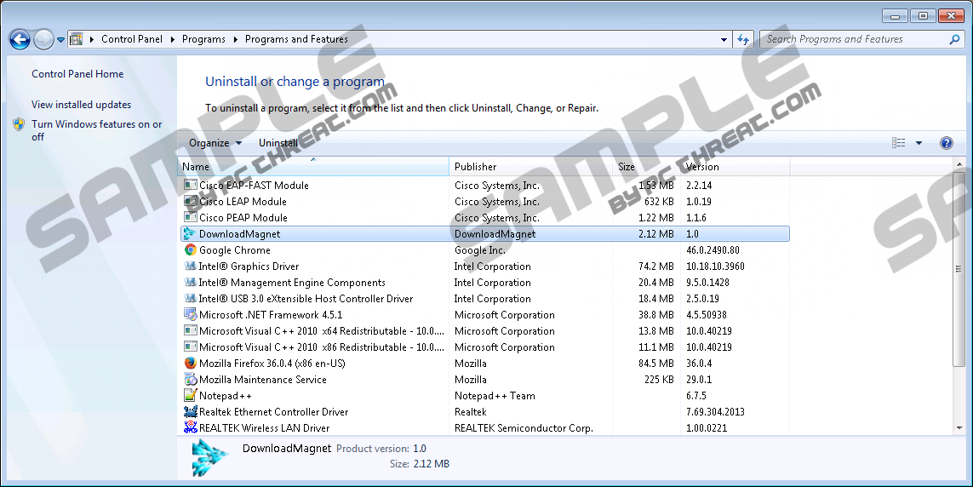
Task: Close the Programs and Features window
Action: pos(951,16)
